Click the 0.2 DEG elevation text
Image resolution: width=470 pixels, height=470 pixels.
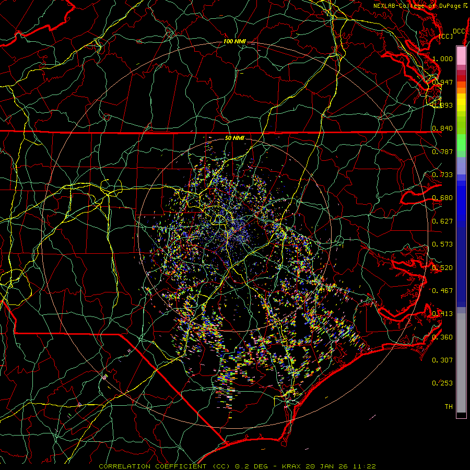pos(252,466)
